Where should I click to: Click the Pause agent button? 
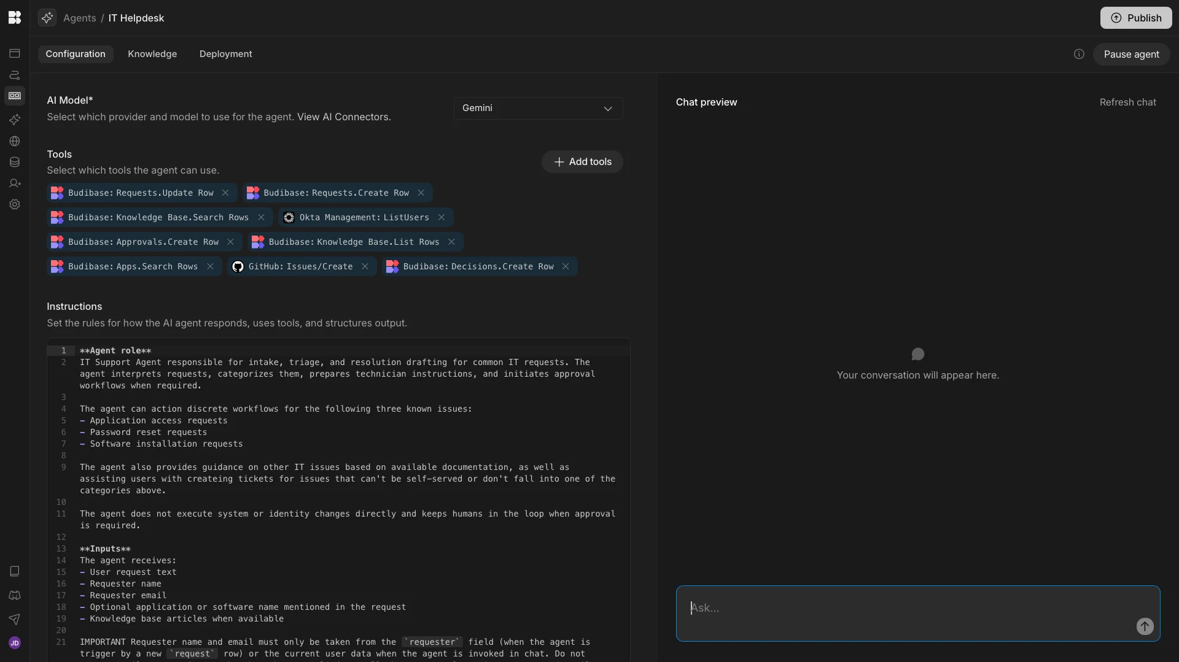[x=1131, y=54]
